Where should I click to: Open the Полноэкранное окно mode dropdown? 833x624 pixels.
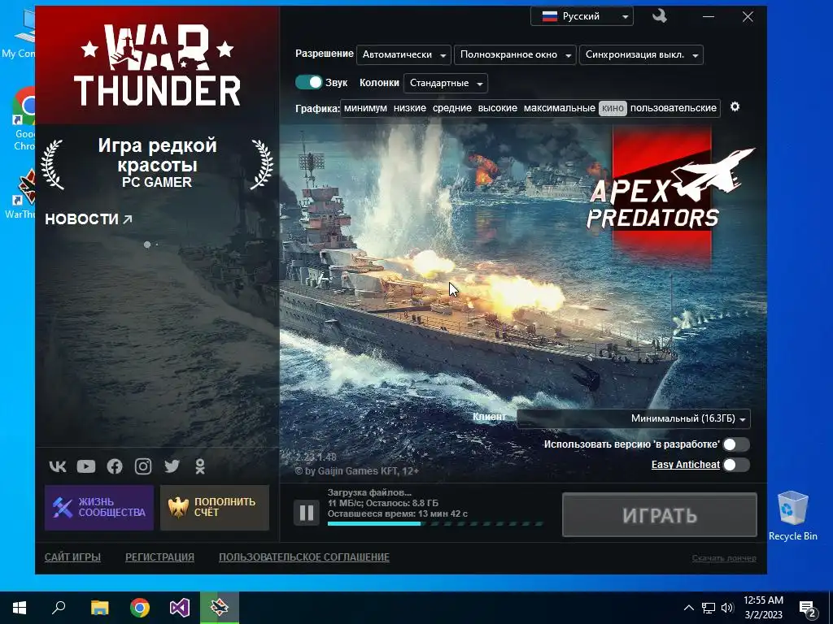tap(515, 54)
